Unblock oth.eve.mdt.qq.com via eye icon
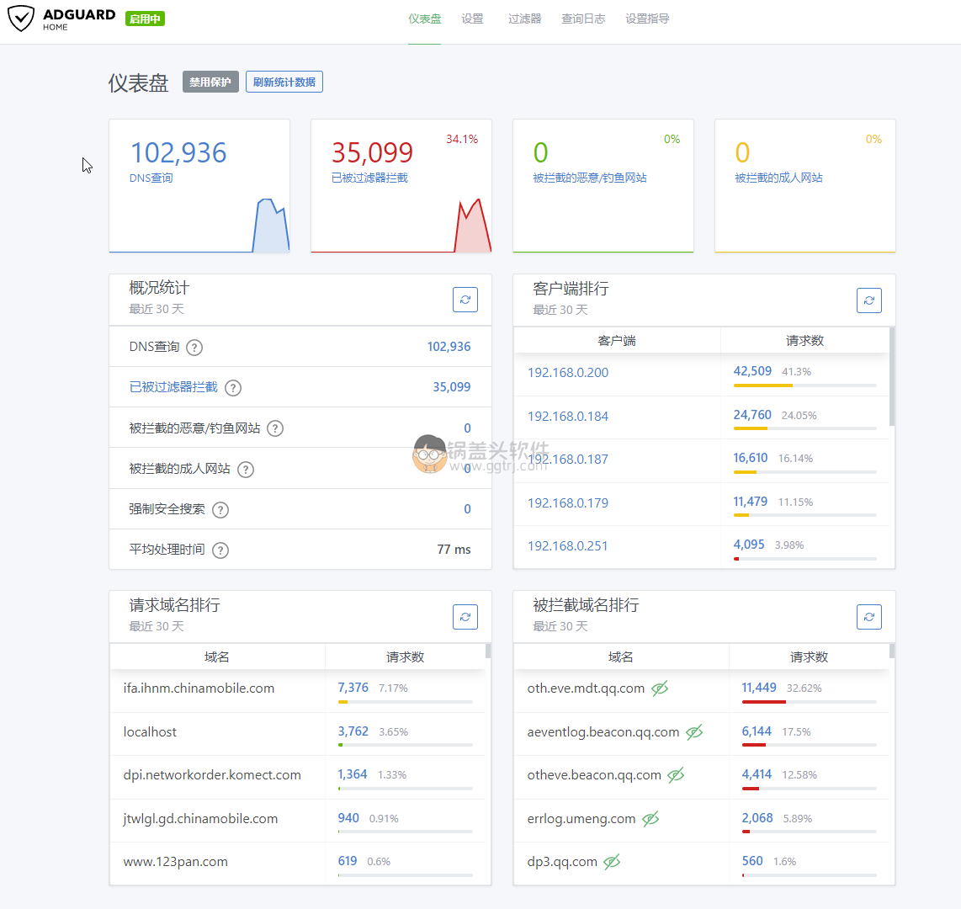The height and width of the screenshot is (909, 961). (660, 688)
